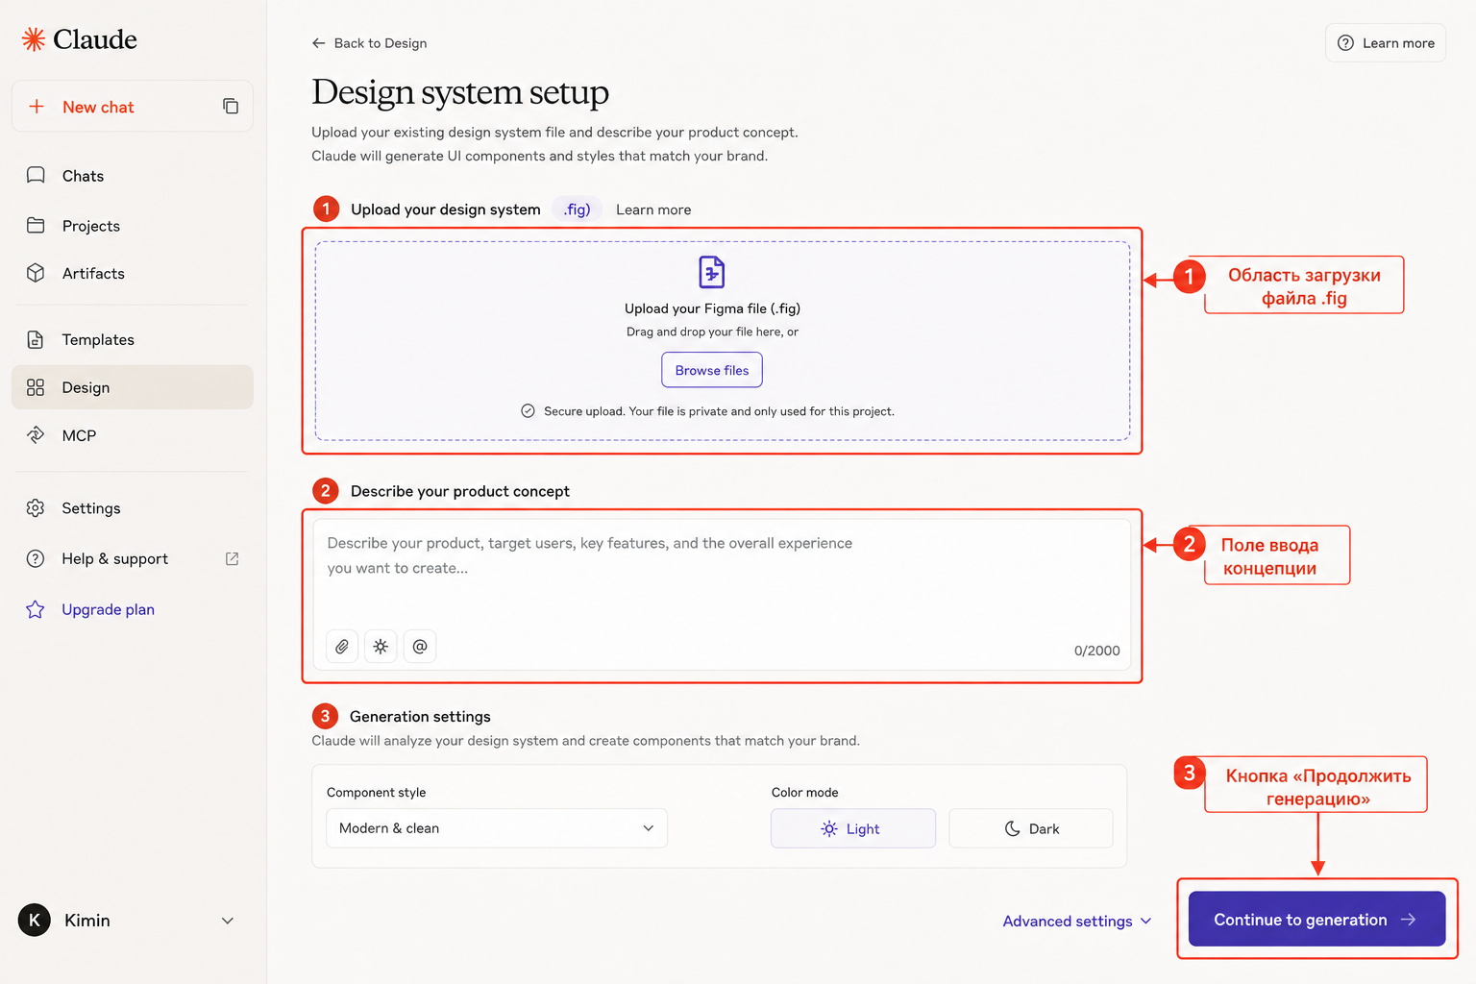Open Templates in the sidebar
The width and height of the screenshot is (1476, 984).
pyautogui.click(x=133, y=339)
